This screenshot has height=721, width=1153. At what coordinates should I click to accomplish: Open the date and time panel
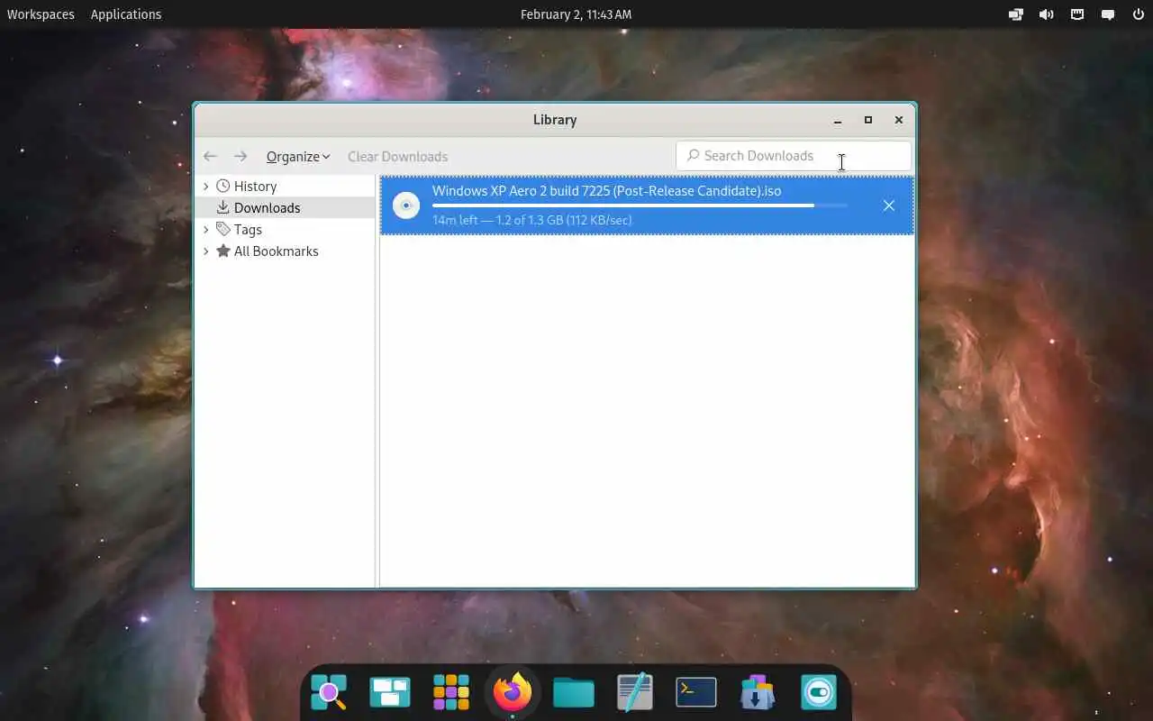tap(576, 14)
